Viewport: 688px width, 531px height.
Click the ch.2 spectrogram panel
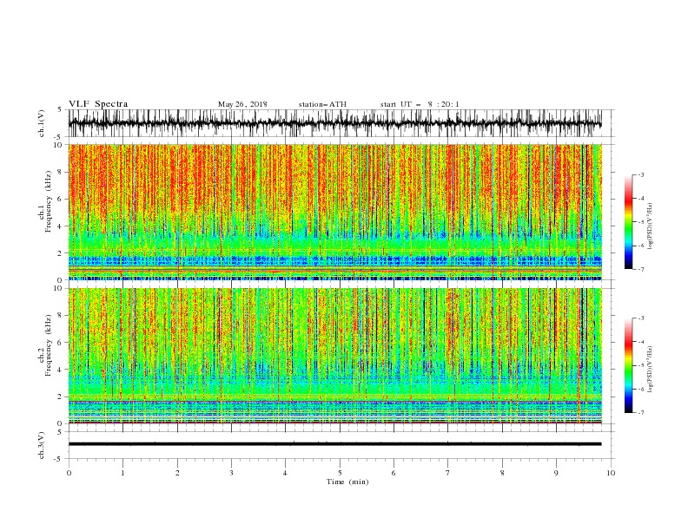click(334, 356)
